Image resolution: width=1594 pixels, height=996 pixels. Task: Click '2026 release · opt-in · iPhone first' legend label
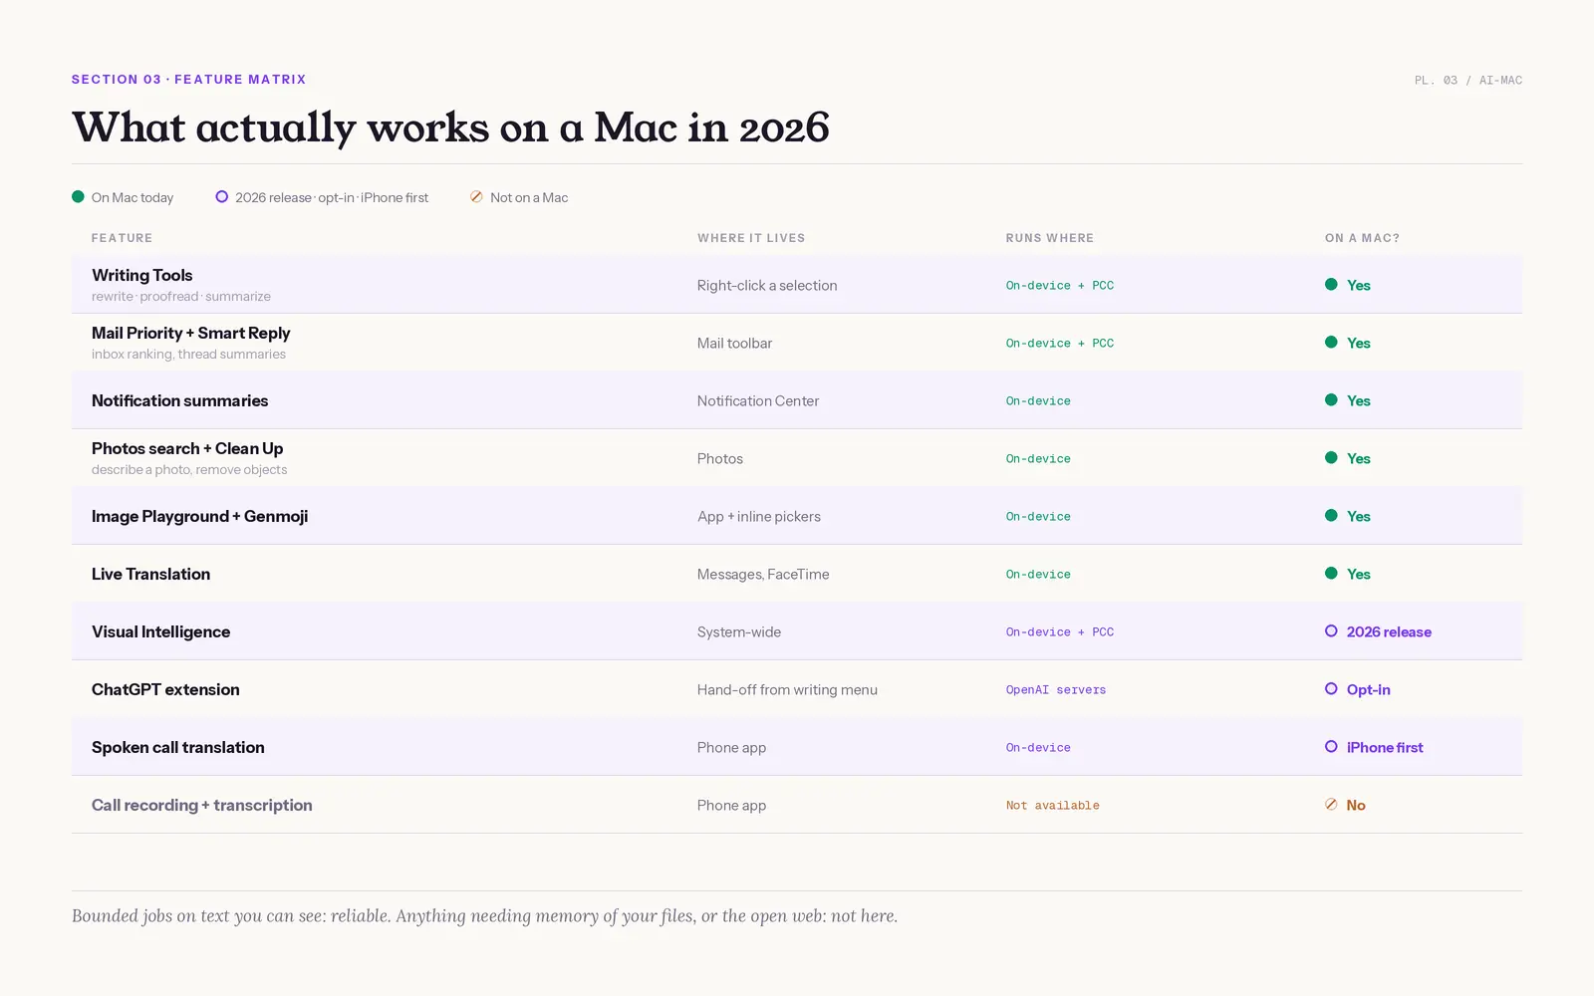pyautogui.click(x=332, y=197)
